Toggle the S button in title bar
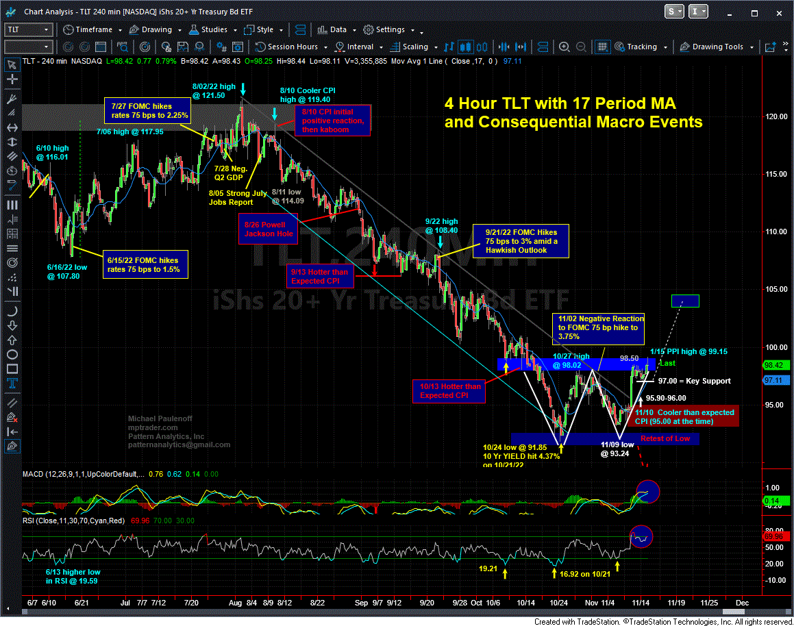 point(674,11)
